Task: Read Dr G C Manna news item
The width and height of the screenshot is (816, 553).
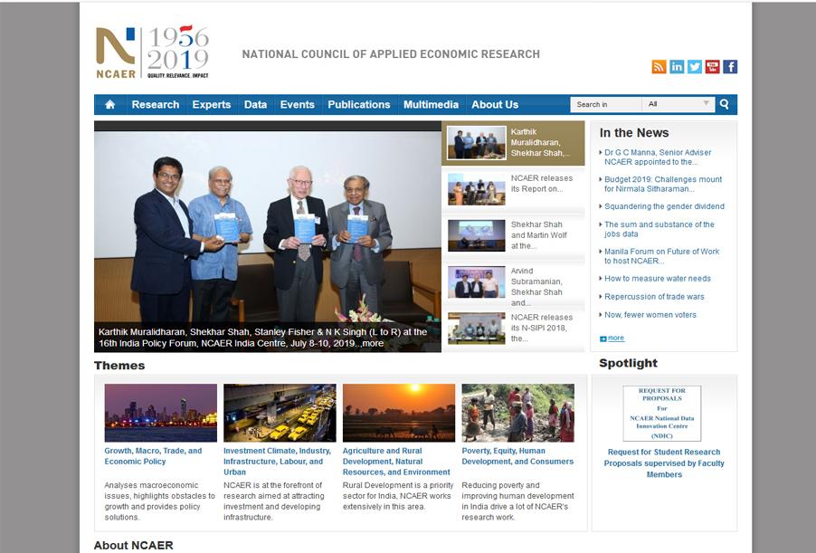Action: (658, 157)
